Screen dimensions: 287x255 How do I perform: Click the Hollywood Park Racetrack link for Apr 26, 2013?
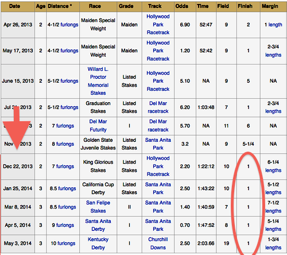158,25
